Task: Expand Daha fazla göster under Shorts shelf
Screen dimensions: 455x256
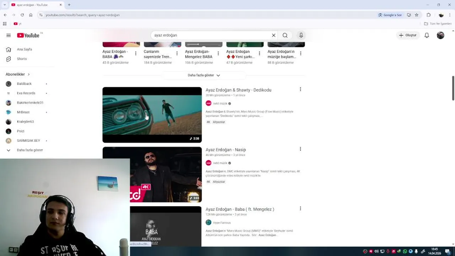Action: [x=204, y=75]
